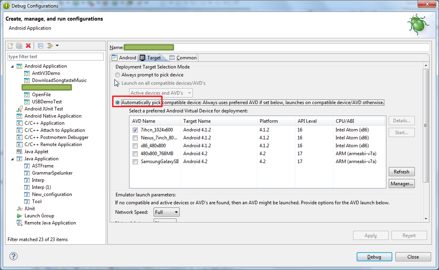
Task: Select Always prompt to pick device
Action: 118,75
